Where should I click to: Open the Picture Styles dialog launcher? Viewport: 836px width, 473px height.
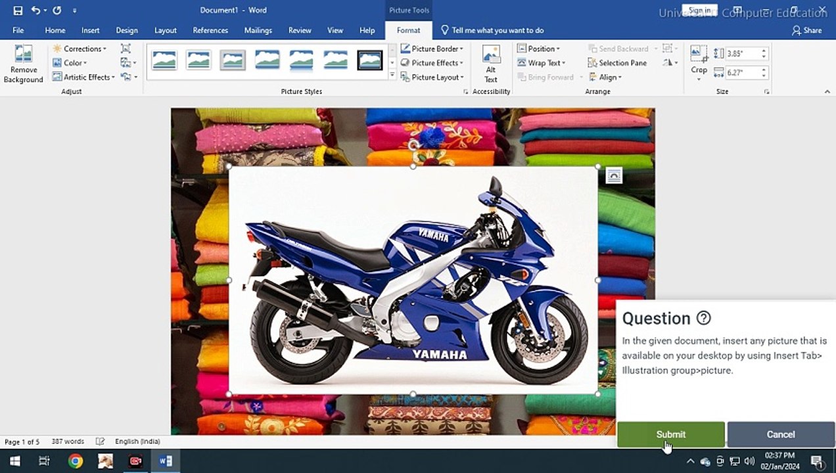[x=466, y=92]
